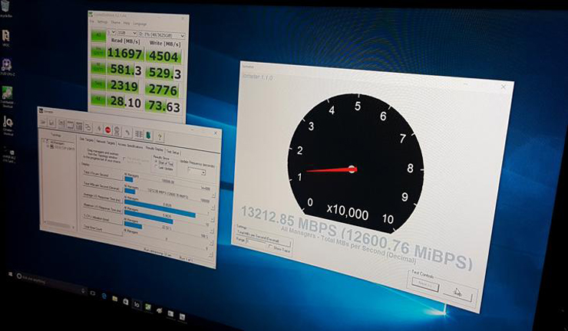The height and width of the screenshot is (331, 568).
Task: Switch to the Test Setup tab
Action: 173,152
